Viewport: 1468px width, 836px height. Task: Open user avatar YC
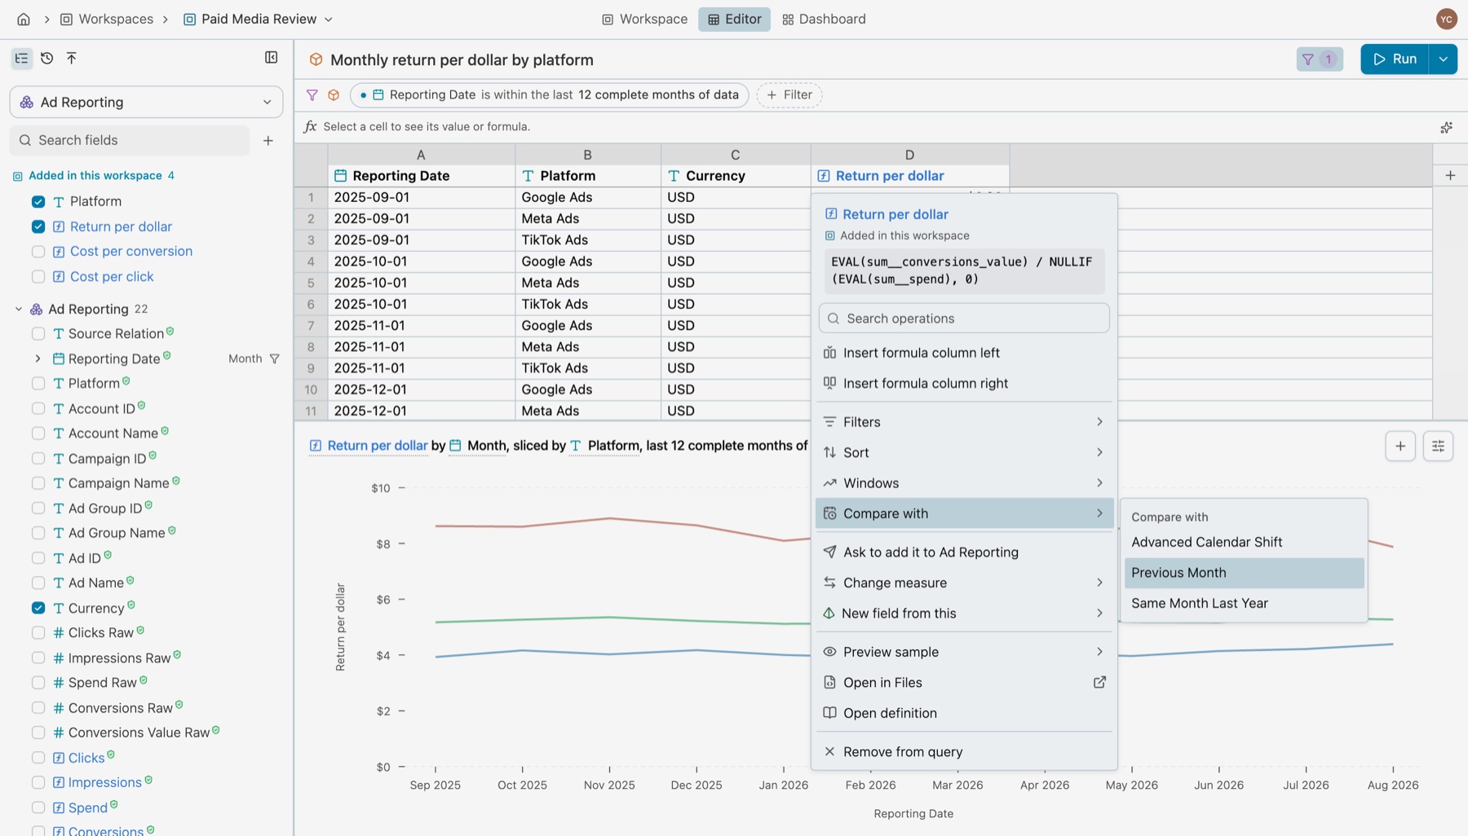tap(1447, 19)
